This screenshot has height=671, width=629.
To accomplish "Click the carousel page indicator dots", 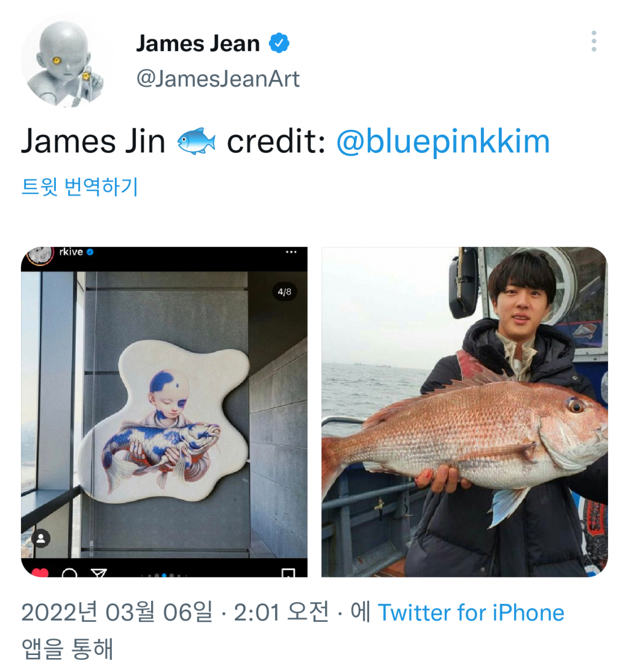I will pos(164,576).
